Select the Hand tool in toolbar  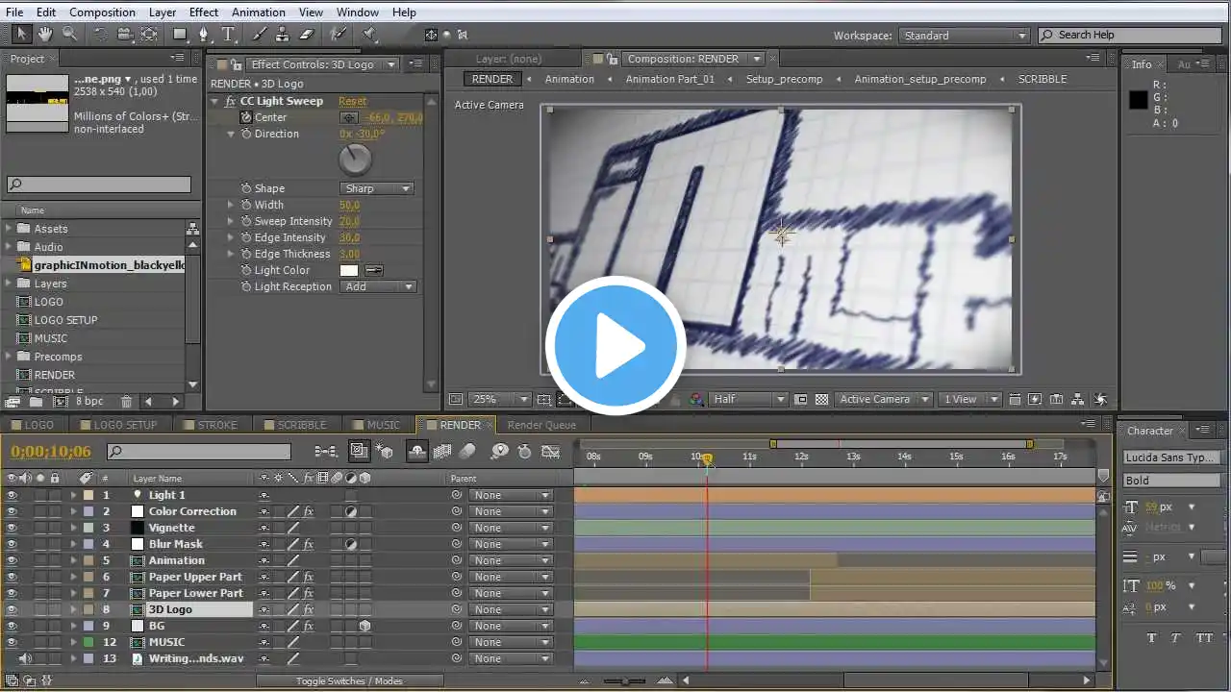tap(44, 34)
